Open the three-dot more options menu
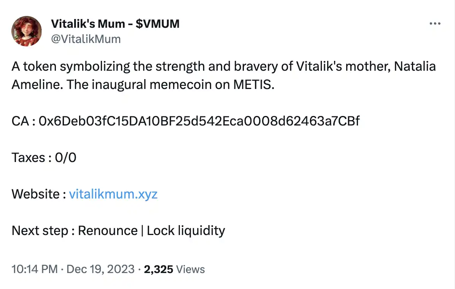The image size is (455, 289). 434,24
